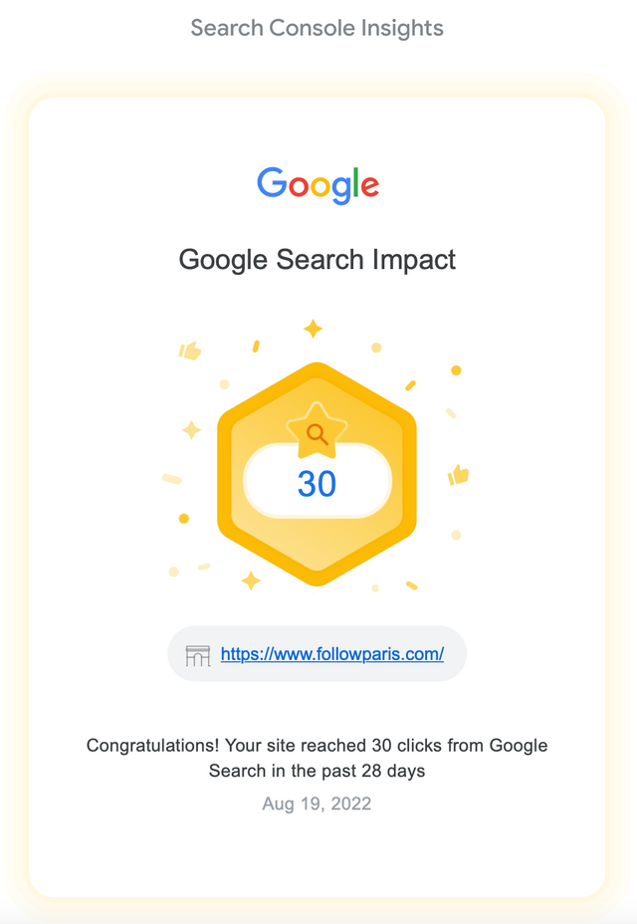Screen dimensions: 637x924
Task: Click the sparkle left of the badge
Action: coord(191,430)
